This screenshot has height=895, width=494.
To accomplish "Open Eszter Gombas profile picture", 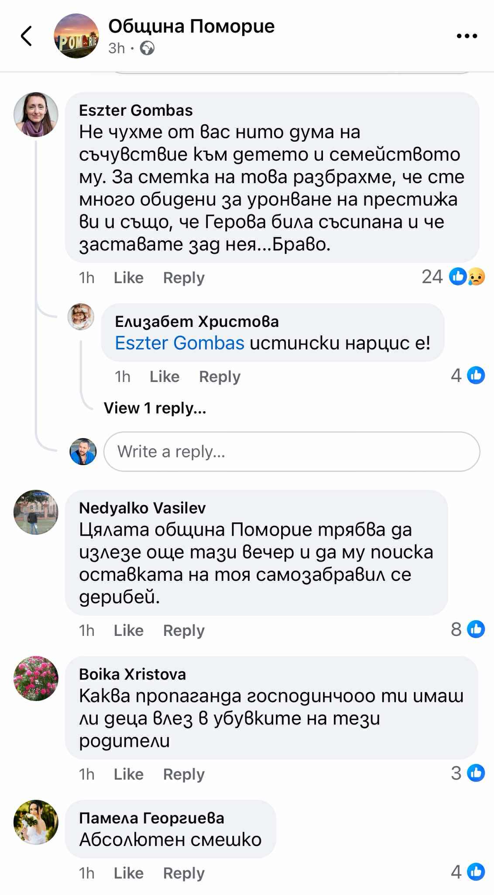I will tap(36, 114).
